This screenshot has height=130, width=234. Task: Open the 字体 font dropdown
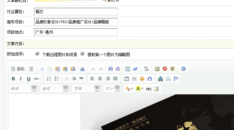(x=86, y=89)
